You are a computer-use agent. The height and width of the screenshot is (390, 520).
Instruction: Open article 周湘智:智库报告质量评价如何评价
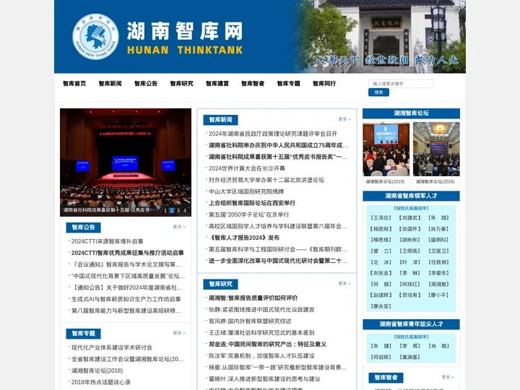pyautogui.click(x=253, y=298)
